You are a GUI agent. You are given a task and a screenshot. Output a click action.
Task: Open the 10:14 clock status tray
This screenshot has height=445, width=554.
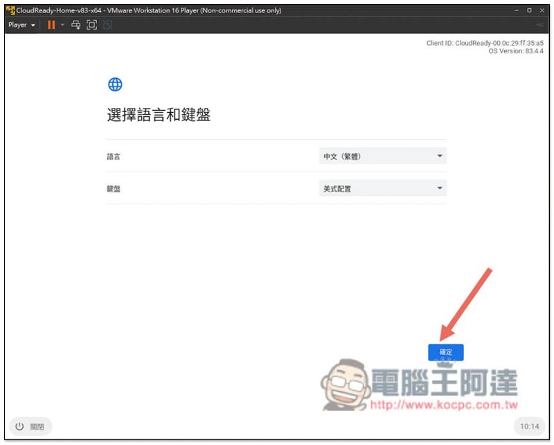click(x=530, y=426)
